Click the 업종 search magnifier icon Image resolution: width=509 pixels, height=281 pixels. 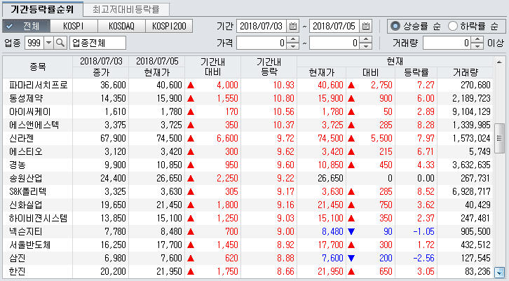60,43
